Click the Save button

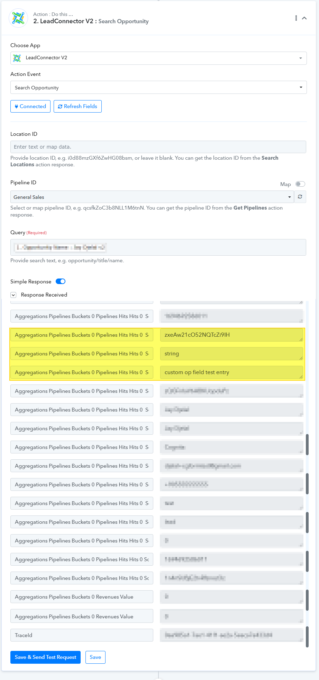(95, 657)
